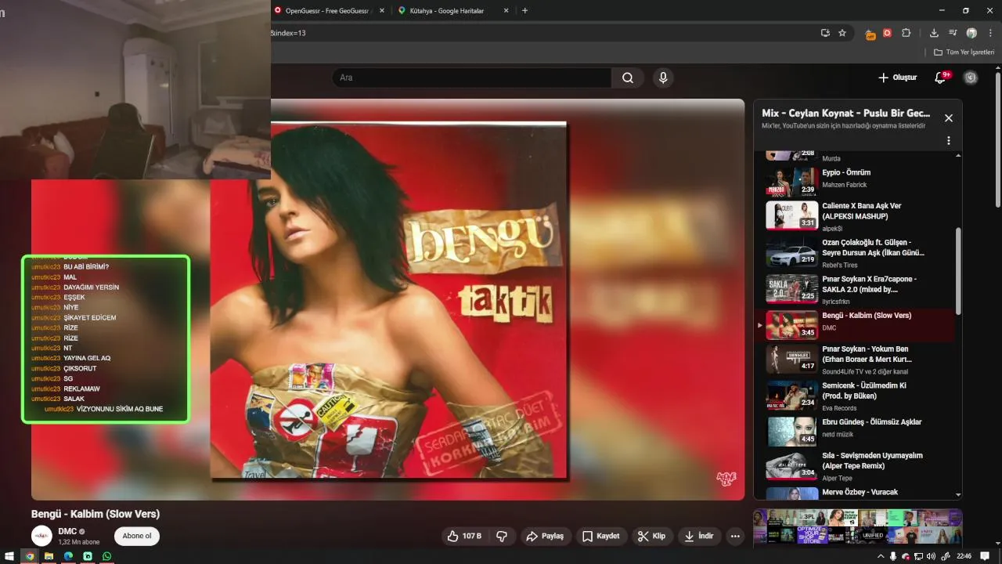
Task: Click the microphone tray icon
Action: click(x=893, y=556)
